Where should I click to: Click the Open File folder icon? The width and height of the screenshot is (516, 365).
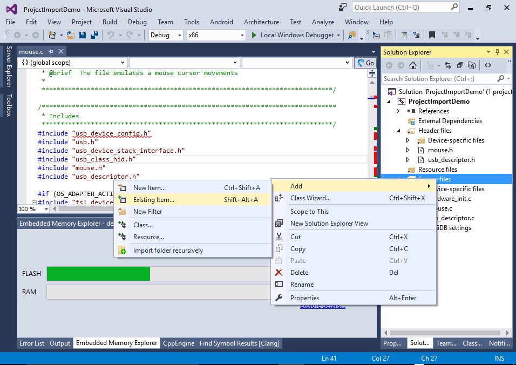point(71,35)
